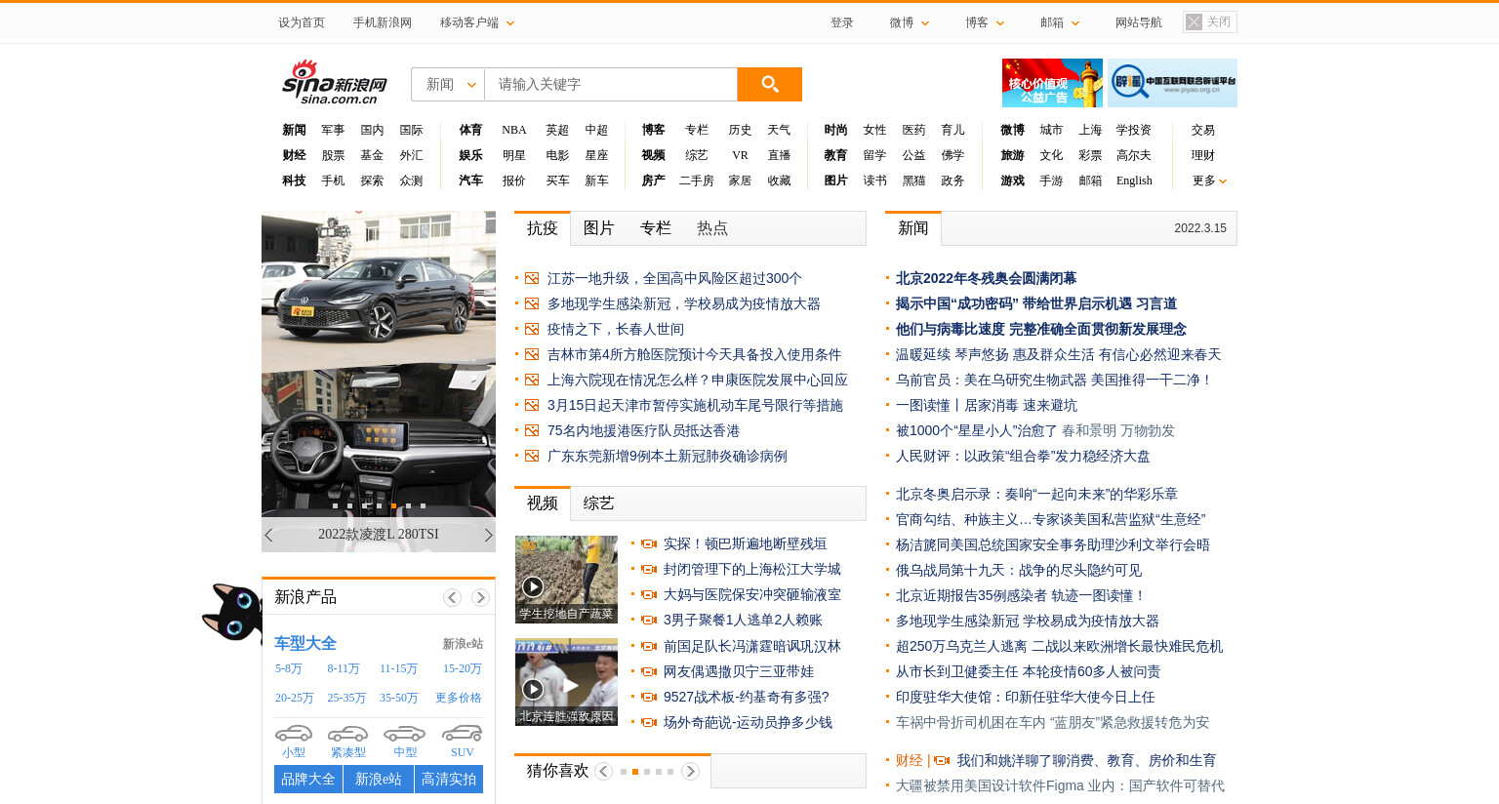Viewport: 1499px width, 804px height.
Task: Click right arrow in 新浪产品 panel
Action: click(x=480, y=597)
